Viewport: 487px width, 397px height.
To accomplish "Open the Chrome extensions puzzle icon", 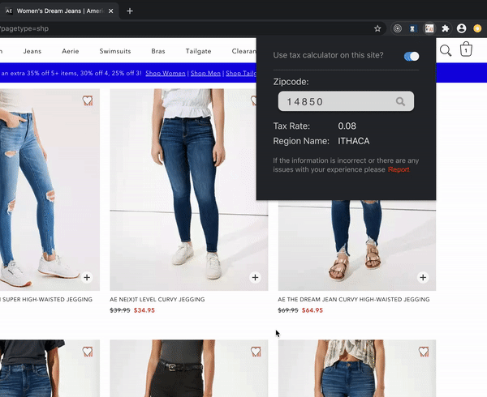I will pos(446,28).
